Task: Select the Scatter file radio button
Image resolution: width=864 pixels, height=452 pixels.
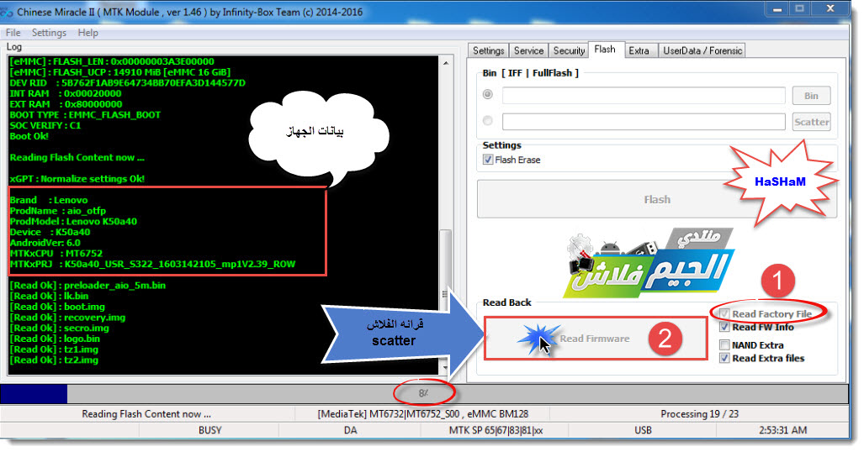Action: pos(488,121)
